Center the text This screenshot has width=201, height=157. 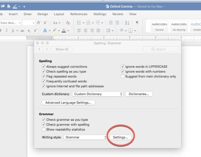86,31
